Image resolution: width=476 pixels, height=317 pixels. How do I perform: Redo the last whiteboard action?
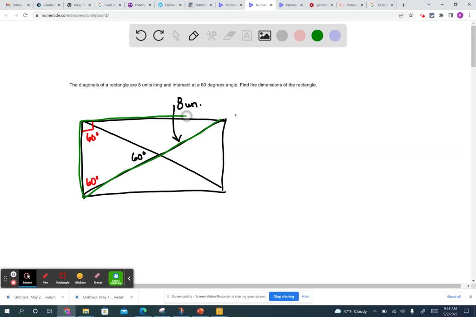click(158, 35)
